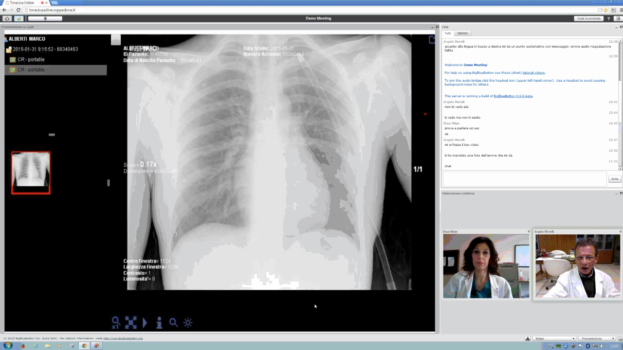This screenshot has height=350, width=623.
Task: Maximize the Presentazione panel
Action: [x=437, y=27]
